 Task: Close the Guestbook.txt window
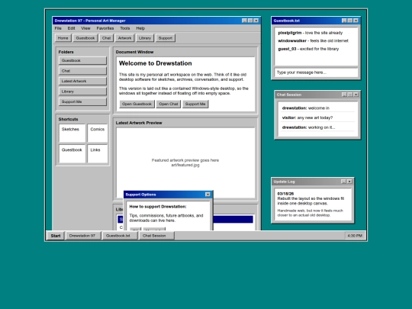point(356,21)
